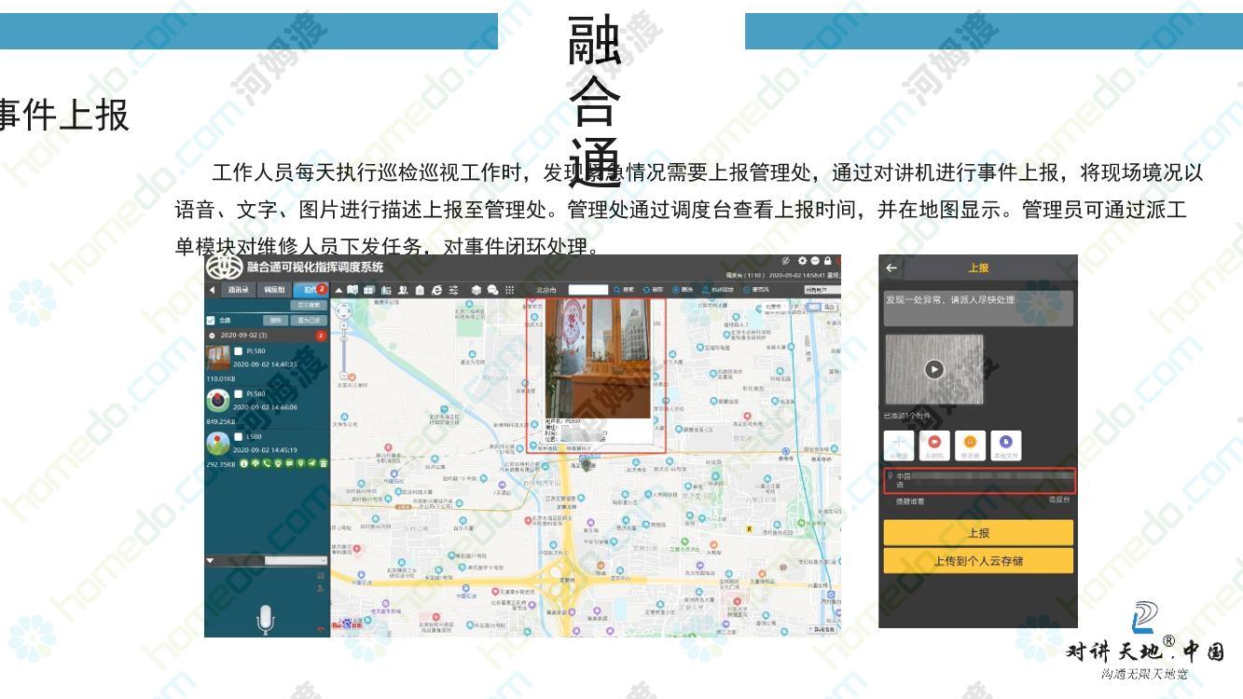Image resolution: width=1243 pixels, height=699 pixels.
Task: Open the PL580 camera image thumbnail
Action: [218, 401]
